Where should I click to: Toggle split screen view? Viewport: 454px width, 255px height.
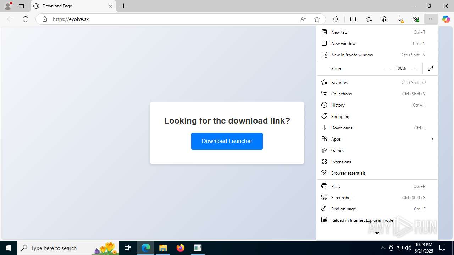tap(353, 19)
